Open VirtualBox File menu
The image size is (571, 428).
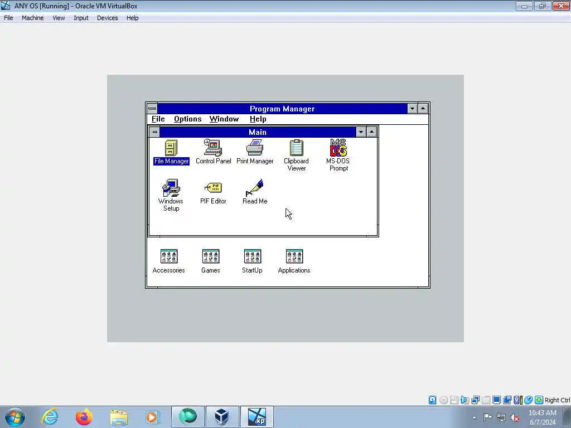click(x=8, y=18)
